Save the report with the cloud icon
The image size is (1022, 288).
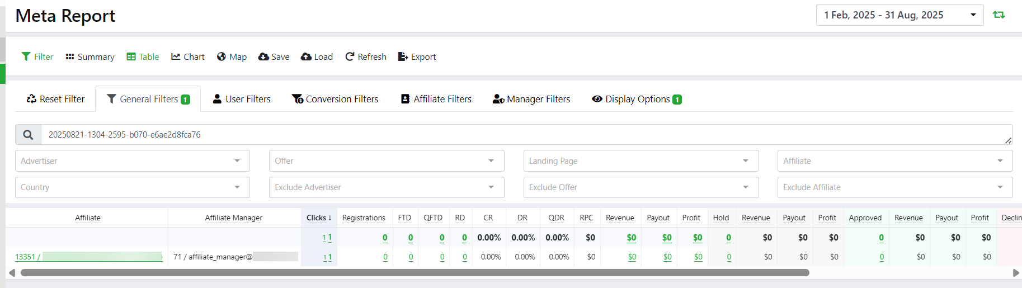(x=274, y=56)
